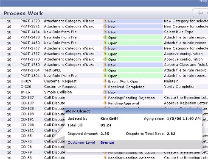208x159 pixels.
Task: Click the status icon in the PXAT-1480 row
Action: pyautogui.click(x=105, y=43)
